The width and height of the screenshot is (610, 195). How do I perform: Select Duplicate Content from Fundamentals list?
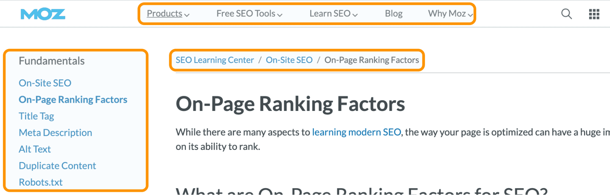pos(57,165)
